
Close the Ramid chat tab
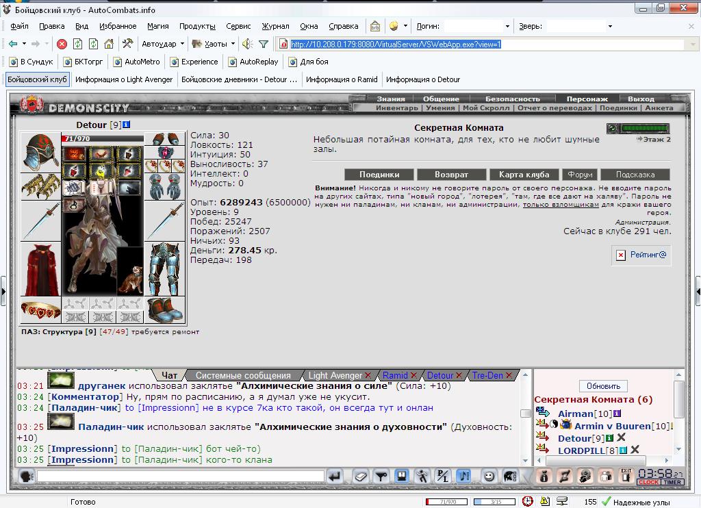(413, 375)
